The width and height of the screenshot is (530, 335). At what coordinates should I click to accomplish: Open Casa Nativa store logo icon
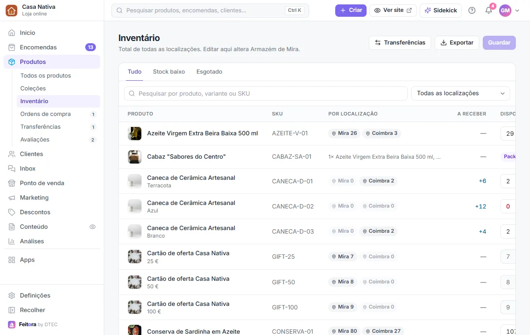click(11, 11)
